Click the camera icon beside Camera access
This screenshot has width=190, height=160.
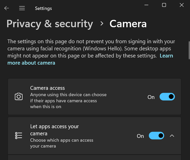tap(18, 97)
